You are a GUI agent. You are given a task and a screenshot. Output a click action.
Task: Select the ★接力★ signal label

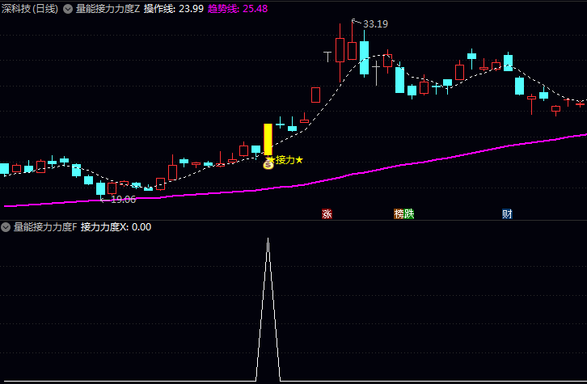[285, 160]
